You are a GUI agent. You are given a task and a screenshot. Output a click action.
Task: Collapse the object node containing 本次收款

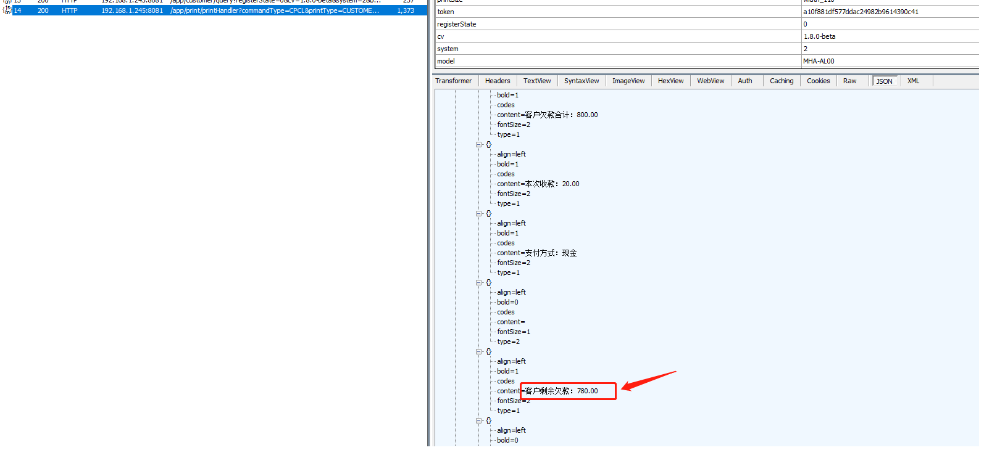[478, 144]
